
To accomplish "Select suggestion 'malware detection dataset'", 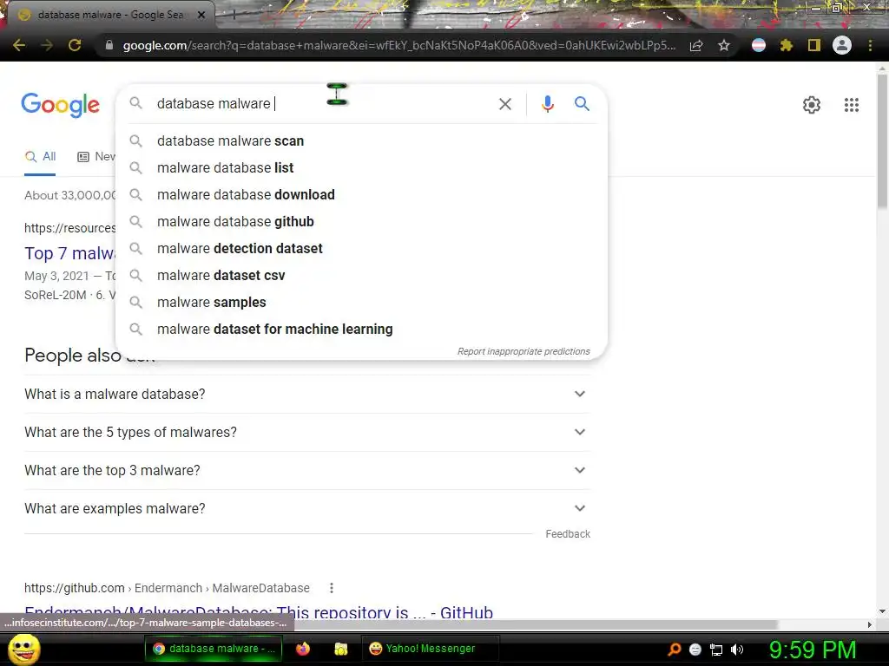I will (361, 249).
